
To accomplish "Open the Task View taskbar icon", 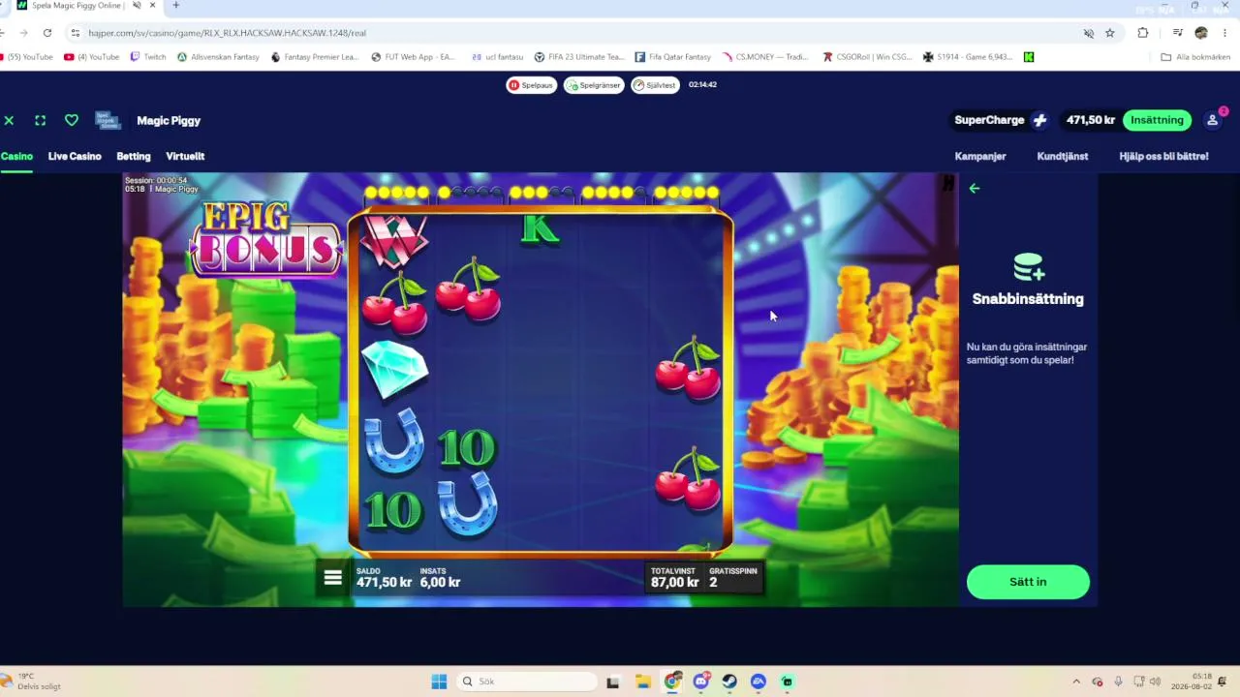I will point(613,682).
